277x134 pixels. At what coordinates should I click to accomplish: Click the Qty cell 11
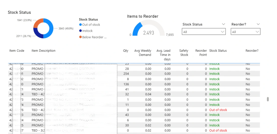pos(127,105)
